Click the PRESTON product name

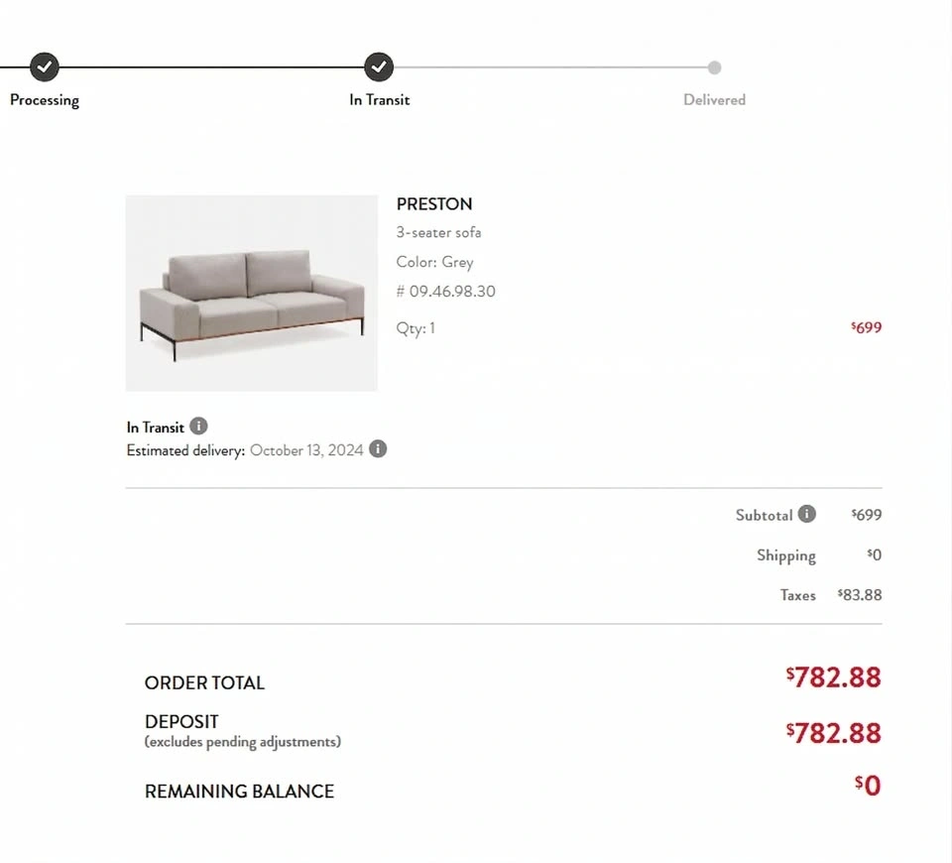pos(434,204)
